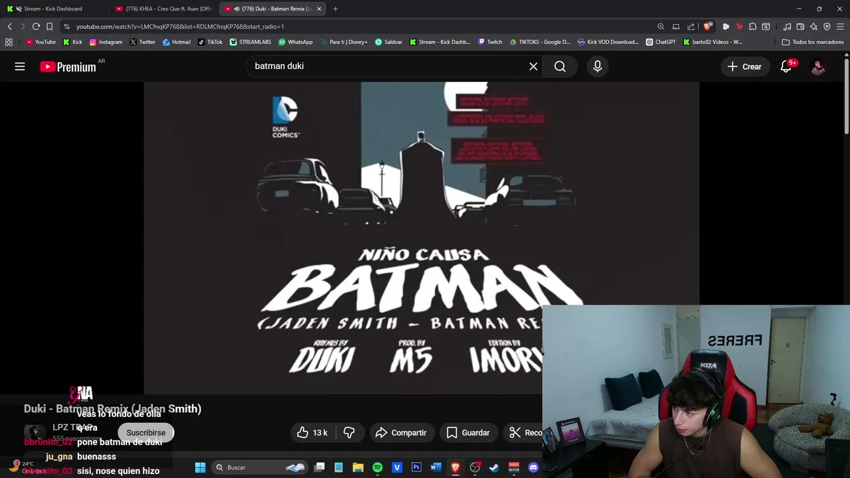Save the video with Guardar
Image resolution: width=850 pixels, height=478 pixels.
point(468,433)
